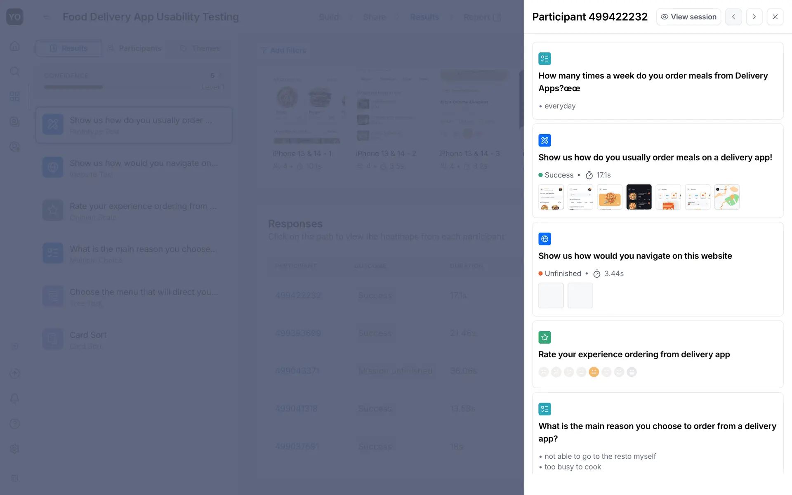Select the last happy face rating
792x495 pixels.
coord(632,372)
